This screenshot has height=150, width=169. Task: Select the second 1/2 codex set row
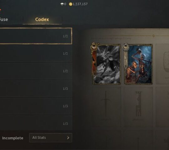tap(36, 54)
